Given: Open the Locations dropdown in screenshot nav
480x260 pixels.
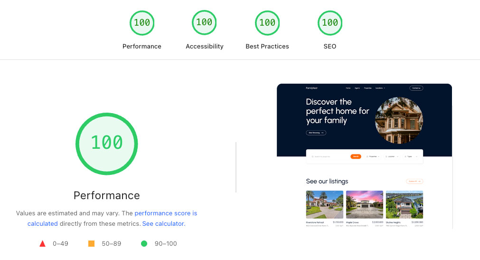Looking at the screenshot, I should point(380,88).
